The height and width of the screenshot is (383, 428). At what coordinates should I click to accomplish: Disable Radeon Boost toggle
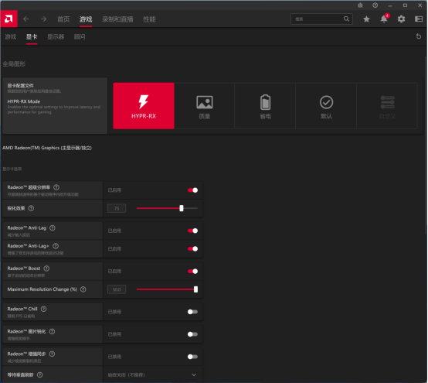192,271
